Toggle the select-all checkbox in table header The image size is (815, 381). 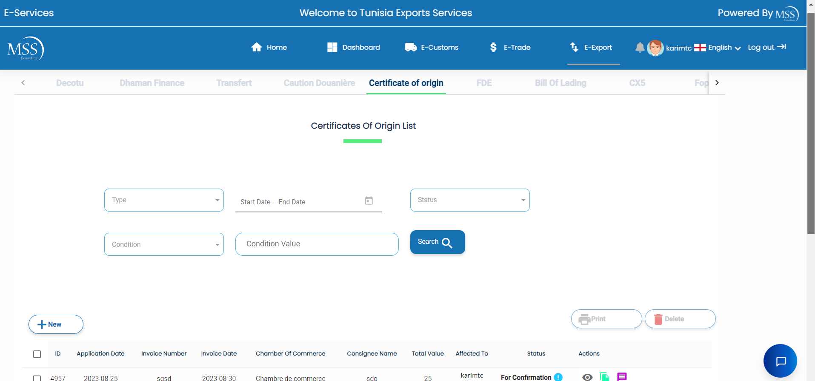(37, 354)
